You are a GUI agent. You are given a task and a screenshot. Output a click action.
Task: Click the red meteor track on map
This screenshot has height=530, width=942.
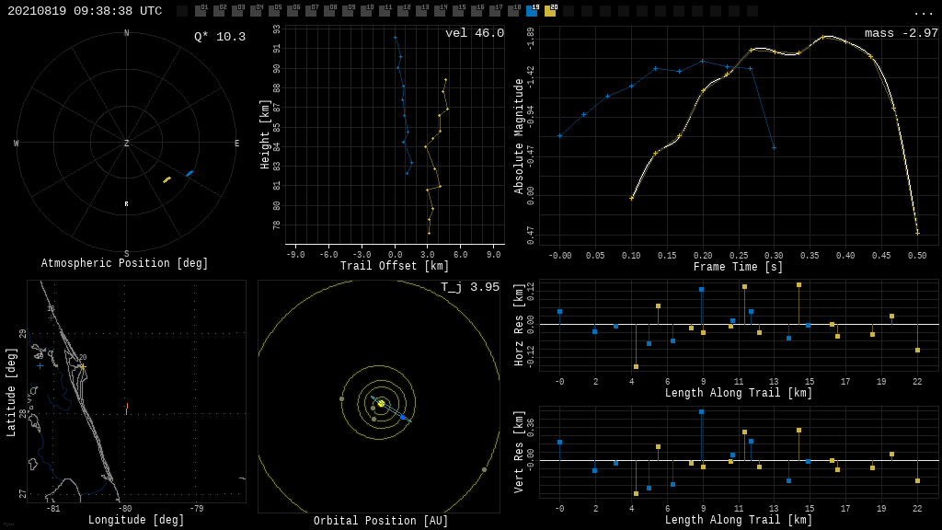[x=127, y=407]
